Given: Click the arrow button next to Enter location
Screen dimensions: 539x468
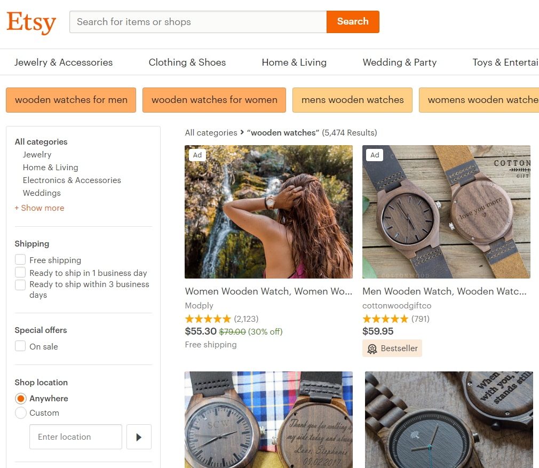Looking at the screenshot, I should pyautogui.click(x=139, y=437).
